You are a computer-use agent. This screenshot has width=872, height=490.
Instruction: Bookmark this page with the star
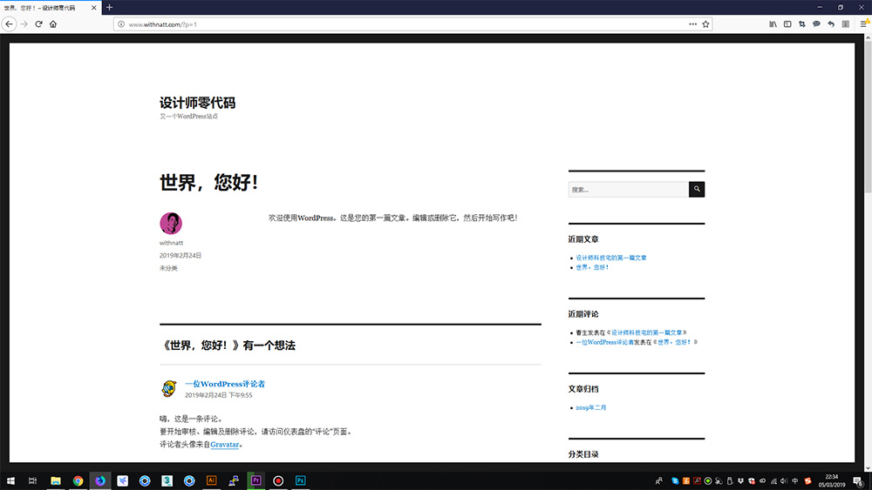click(x=705, y=23)
